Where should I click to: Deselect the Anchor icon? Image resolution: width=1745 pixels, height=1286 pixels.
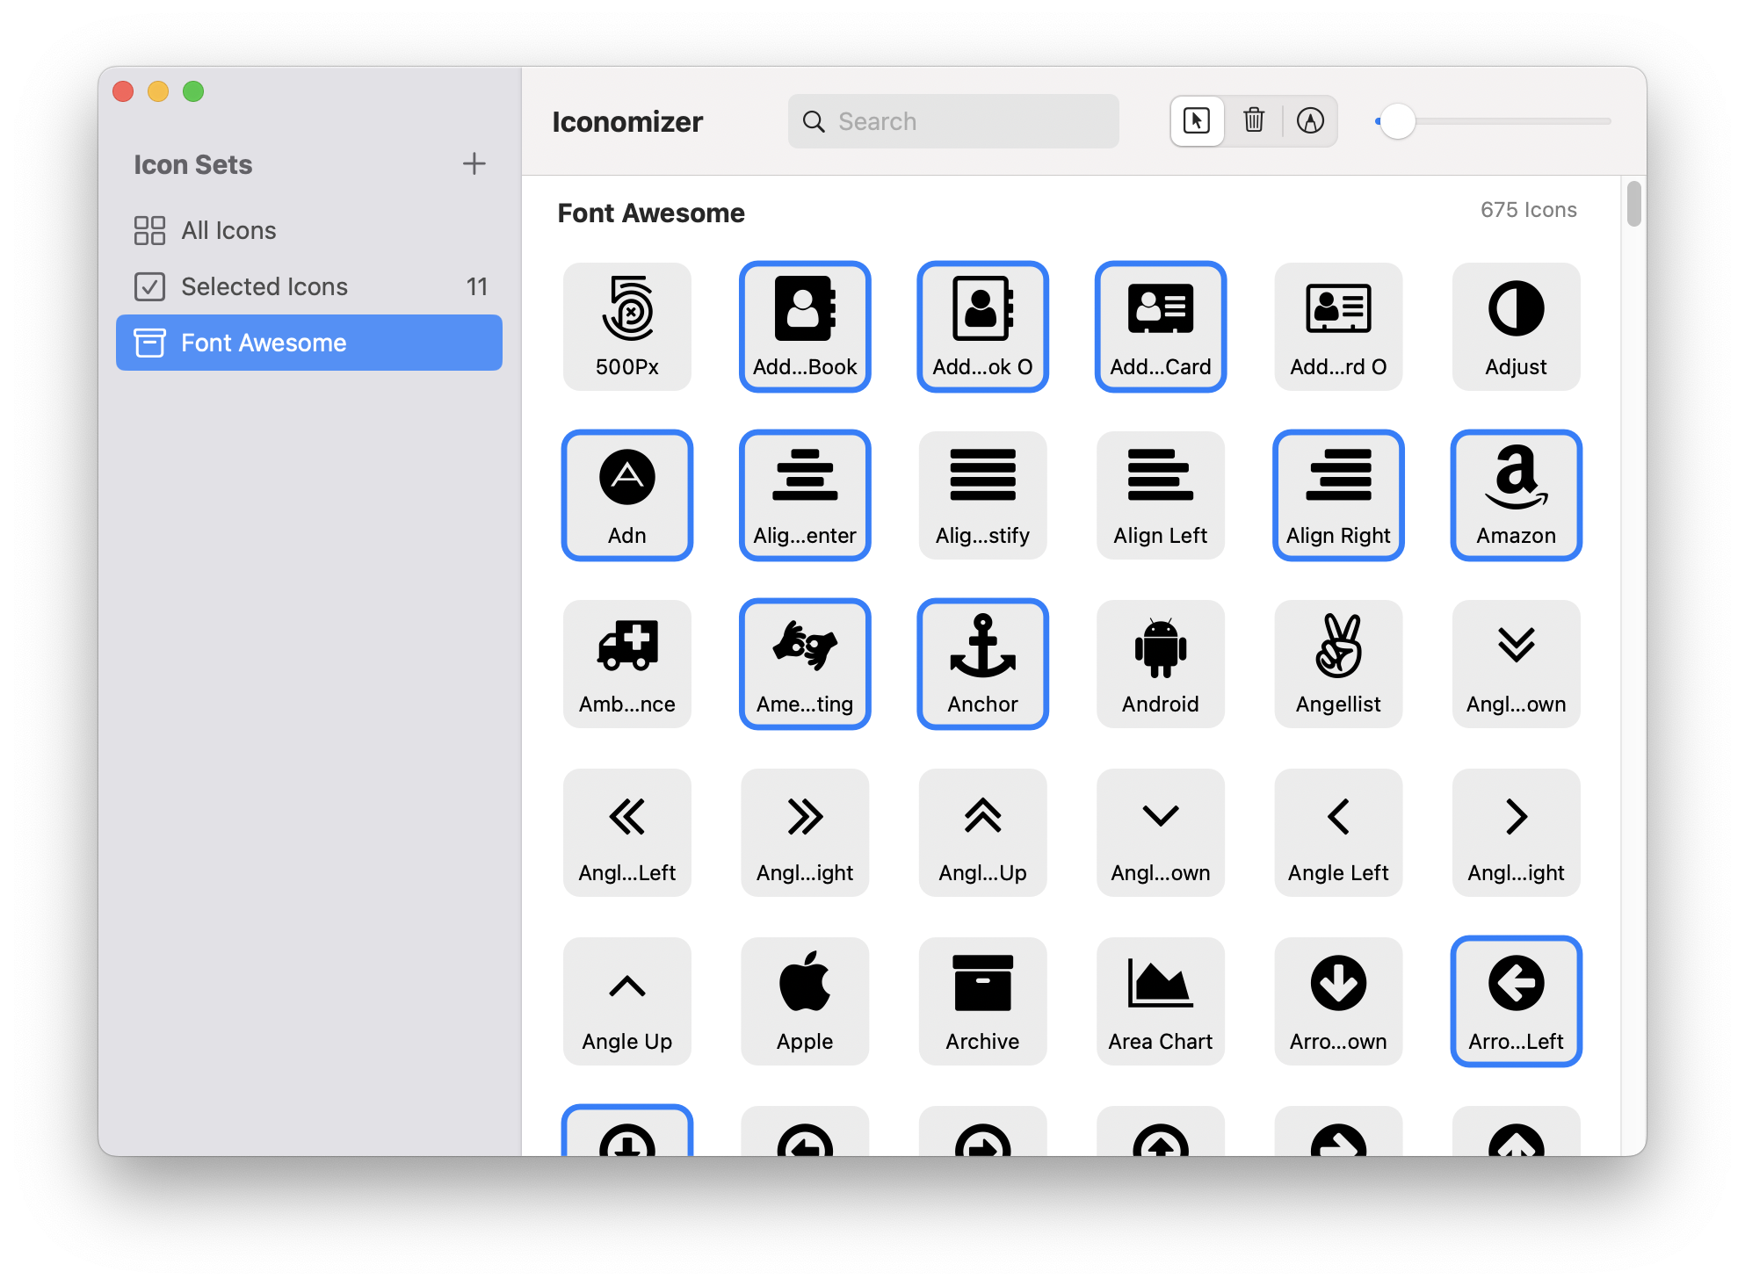[x=982, y=663]
